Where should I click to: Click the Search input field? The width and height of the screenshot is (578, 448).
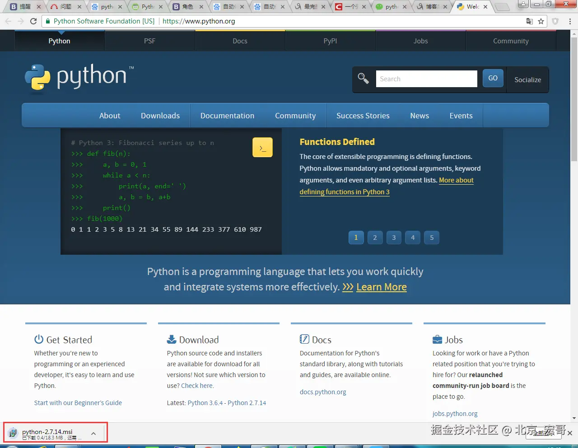point(426,79)
